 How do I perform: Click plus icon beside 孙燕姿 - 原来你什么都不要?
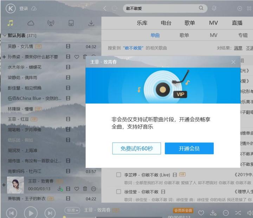coord(4,57)
